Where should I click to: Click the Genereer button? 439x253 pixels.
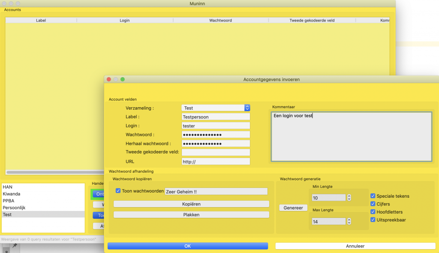coord(293,208)
